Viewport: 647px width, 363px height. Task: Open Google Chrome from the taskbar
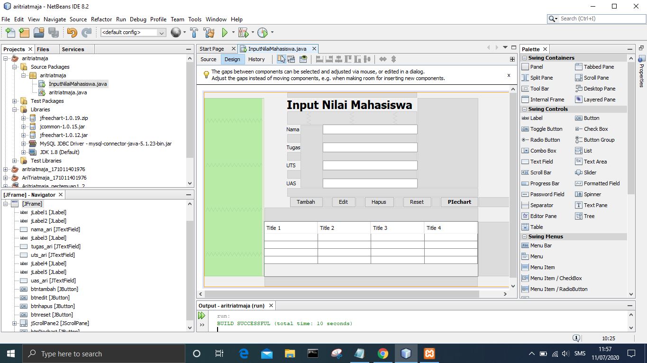(383, 353)
